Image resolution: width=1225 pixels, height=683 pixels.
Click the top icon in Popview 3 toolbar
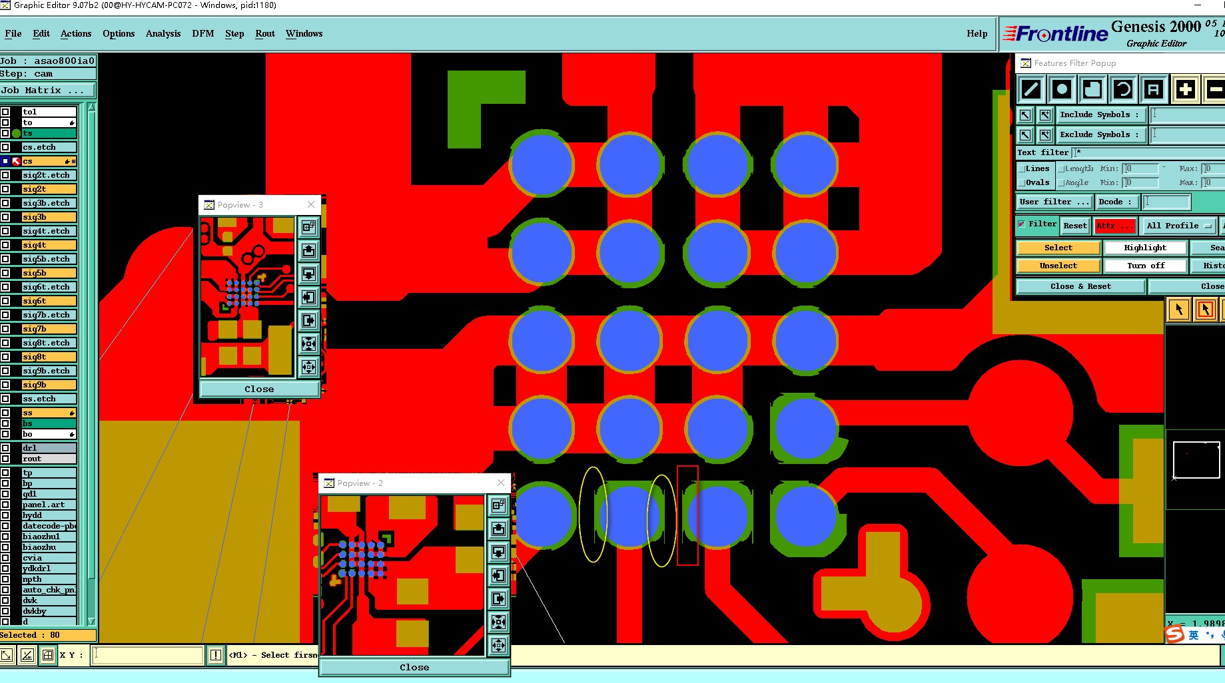click(308, 227)
